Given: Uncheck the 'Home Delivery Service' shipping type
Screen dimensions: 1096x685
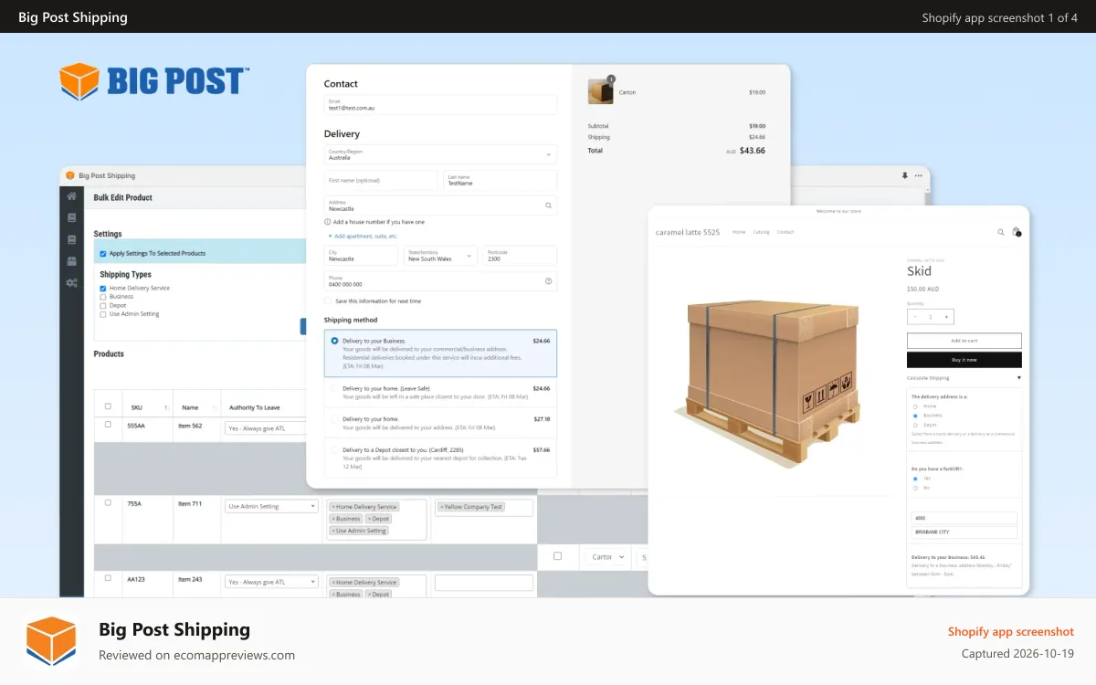Looking at the screenshot, I should 103,289.
